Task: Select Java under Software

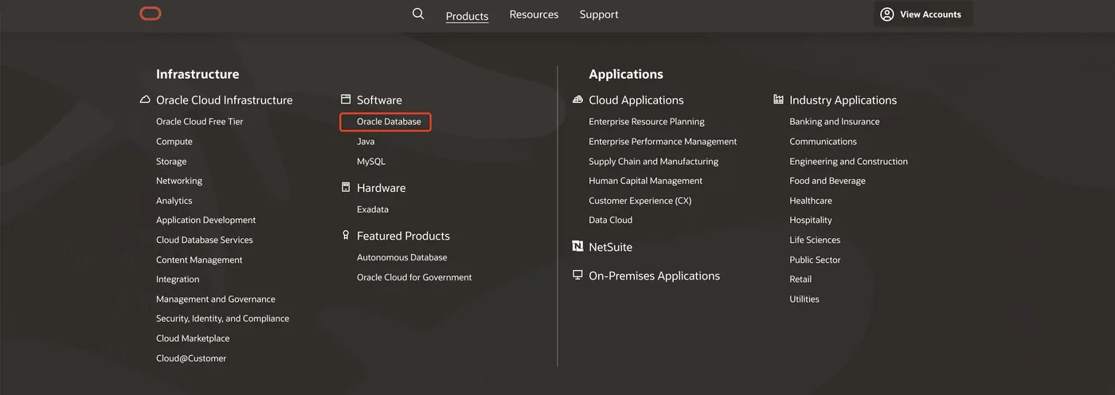Action: 366,142
